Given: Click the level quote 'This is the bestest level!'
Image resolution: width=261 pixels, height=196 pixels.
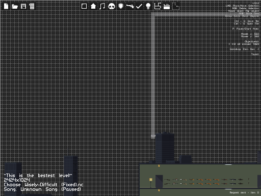Looking at the screenshot, I should 38,176.
